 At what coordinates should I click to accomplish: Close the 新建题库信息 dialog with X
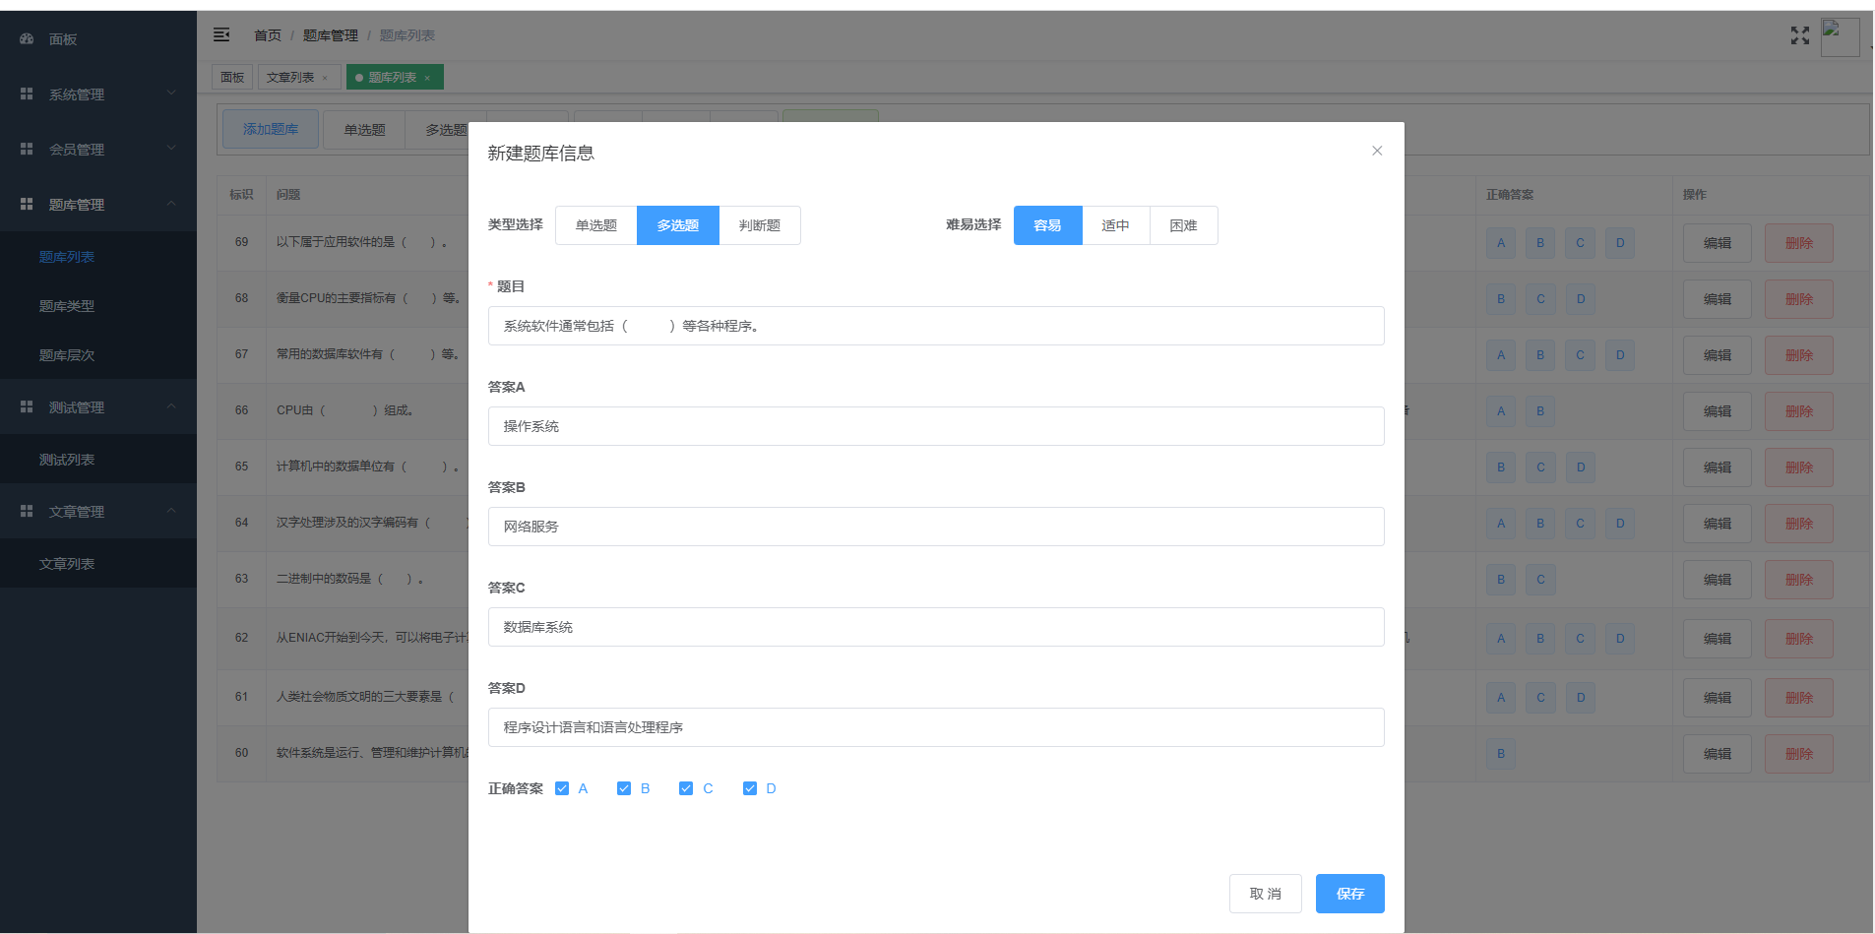(1377, 151)
